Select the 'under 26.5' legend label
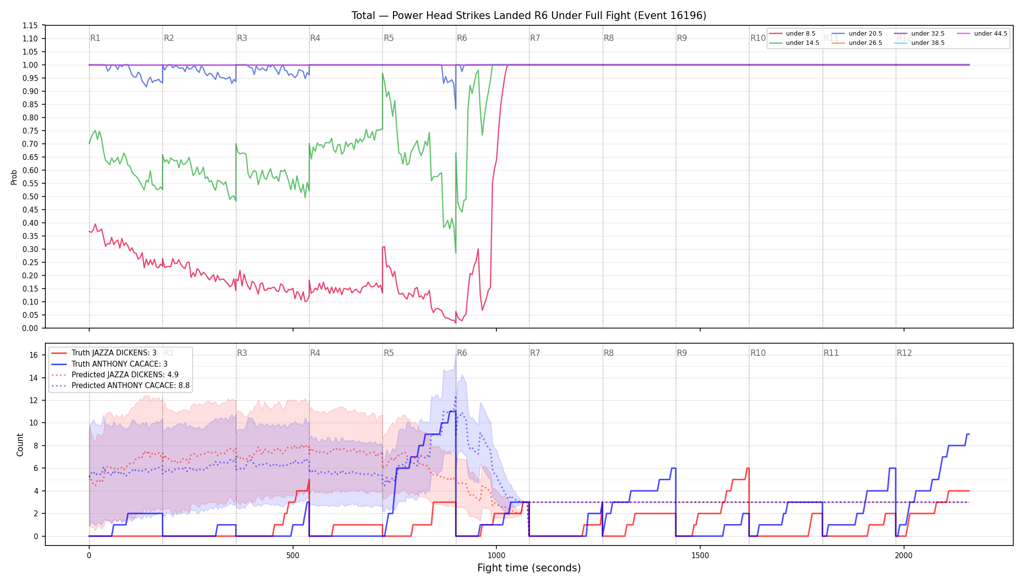The height and width of the screenshot is (585, 1024). (x=865, y=43)
